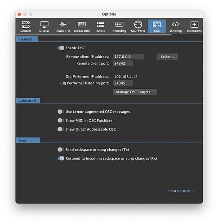Screen dimensions: 218x224
Task: Enable Show Direct Addressable OSC
Action: 61,129
